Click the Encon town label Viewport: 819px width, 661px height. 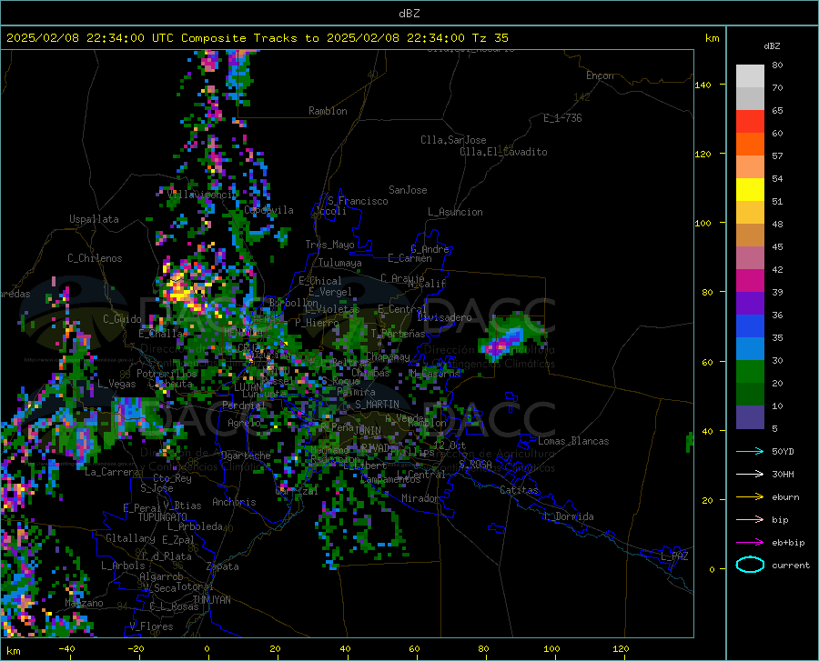[x=600, y=75]
